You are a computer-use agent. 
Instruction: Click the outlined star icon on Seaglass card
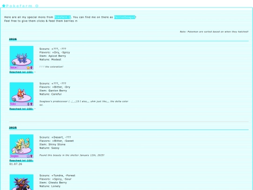28,156
